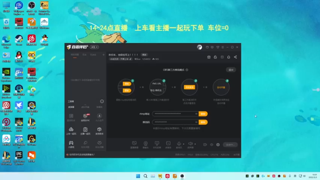This screenshot has height=180, width=320.
Task: Toggle stream key visibility eye
Action: [196, 122]
